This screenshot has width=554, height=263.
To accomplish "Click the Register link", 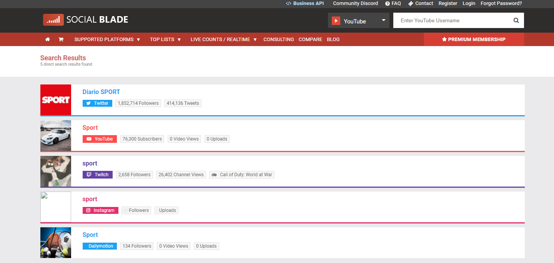I will (x=448, y=3).
